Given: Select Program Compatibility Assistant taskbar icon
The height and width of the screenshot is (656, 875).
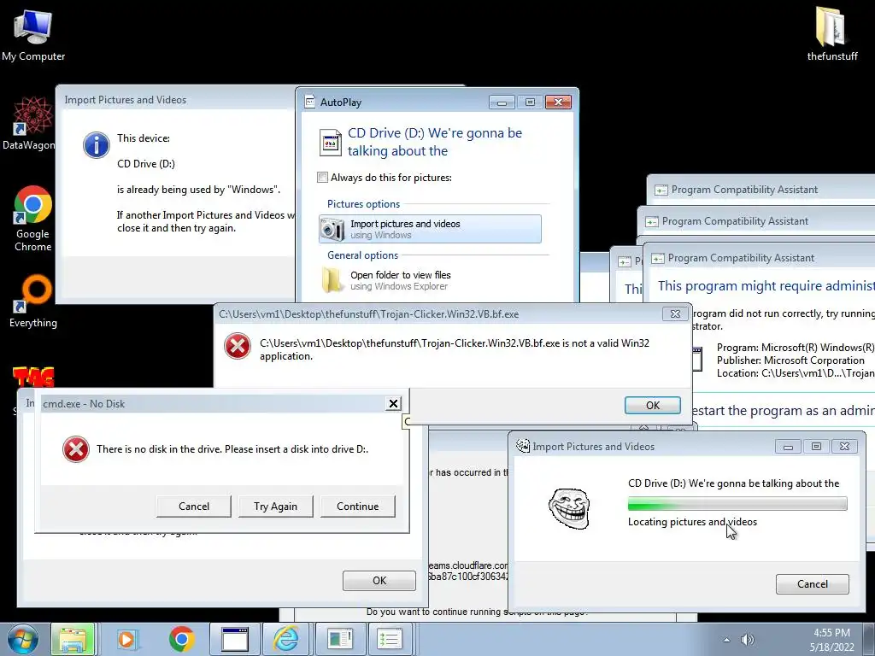Looking at the screenshot, I should 389,639.
